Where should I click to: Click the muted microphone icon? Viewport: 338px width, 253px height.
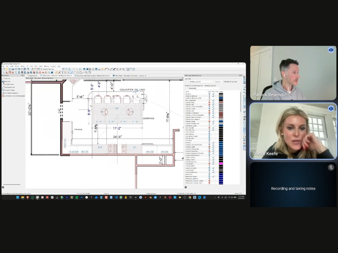(331, 168)
